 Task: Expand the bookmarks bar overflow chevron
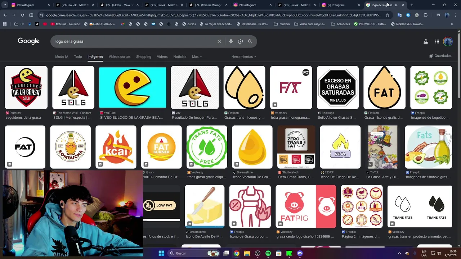452,24
